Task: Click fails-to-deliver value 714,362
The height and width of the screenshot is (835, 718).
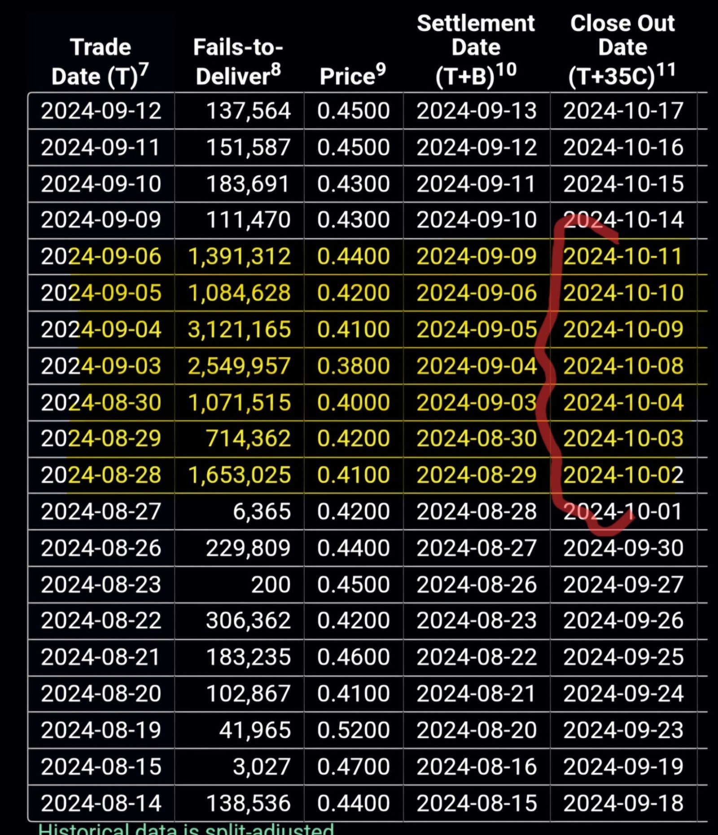Action: [x=248, y=438]
